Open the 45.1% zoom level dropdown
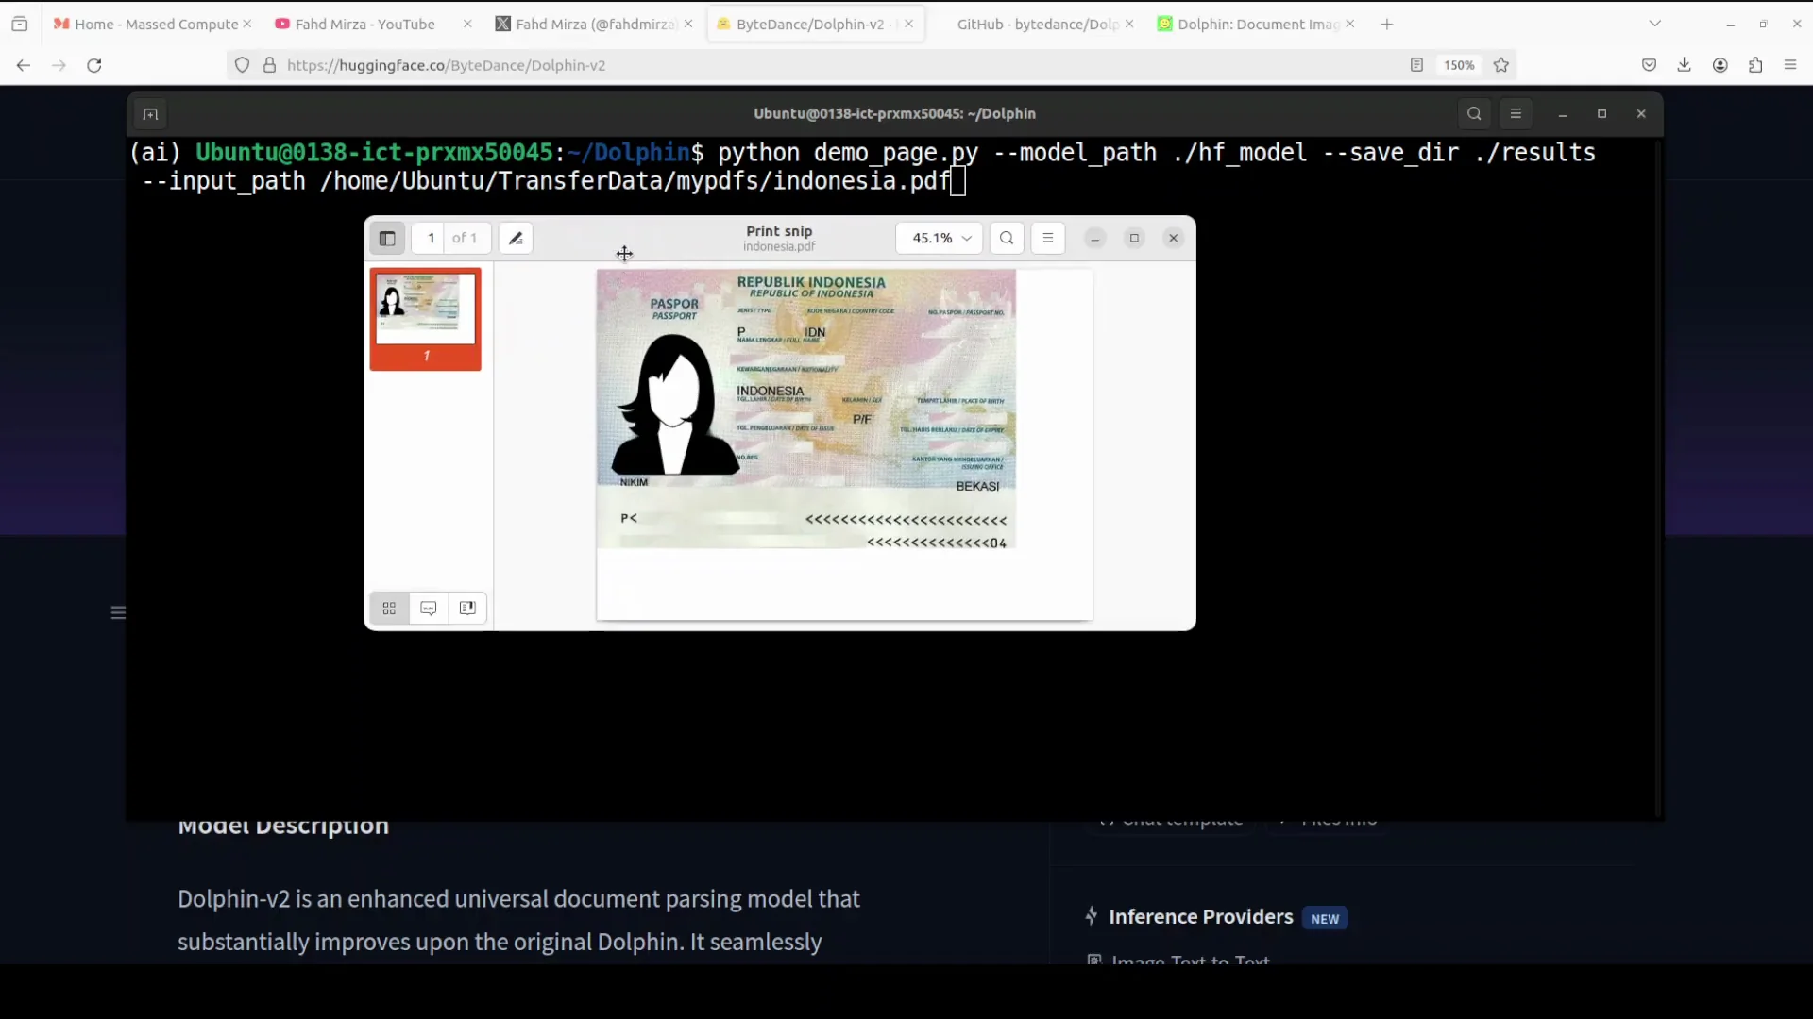The image size is (1813, 1019). 939,238
